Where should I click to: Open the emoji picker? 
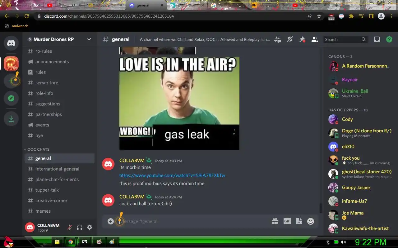pos(311,221)
